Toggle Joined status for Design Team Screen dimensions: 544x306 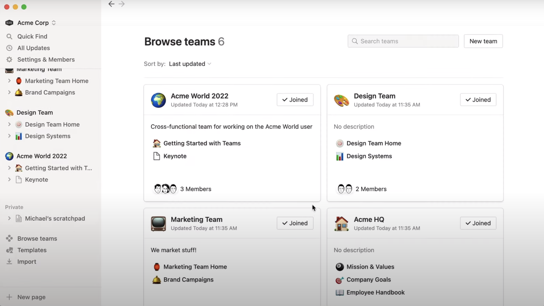point(478,100)
